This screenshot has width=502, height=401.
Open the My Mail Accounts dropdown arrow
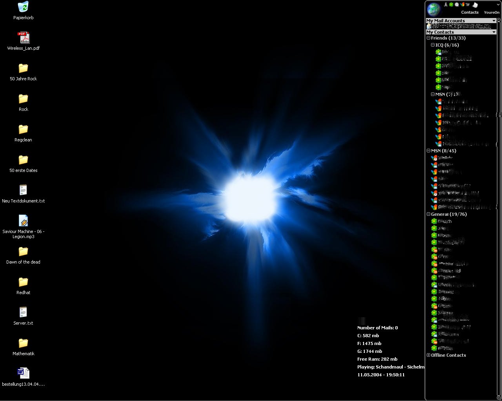pos(493,21)
